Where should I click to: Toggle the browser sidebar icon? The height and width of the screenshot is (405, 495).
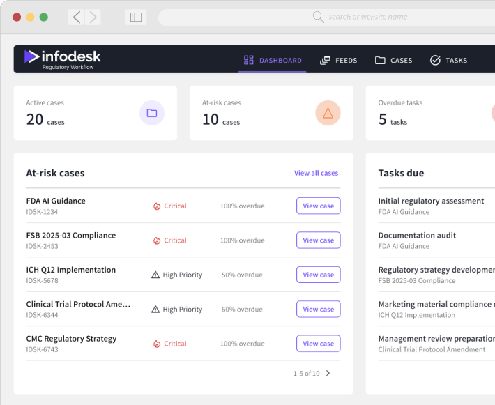click(x=136, y=17)
